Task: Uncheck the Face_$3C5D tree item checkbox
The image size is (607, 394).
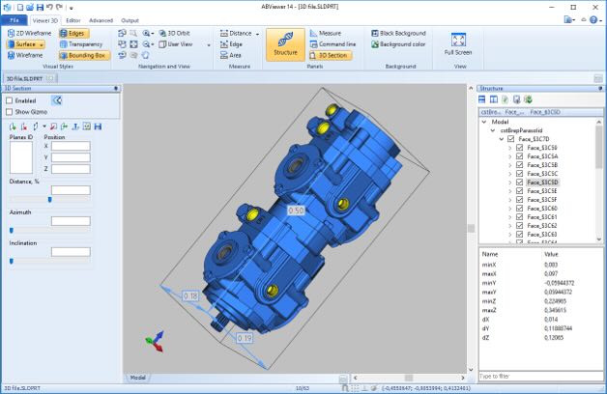Action: point(519,182)
